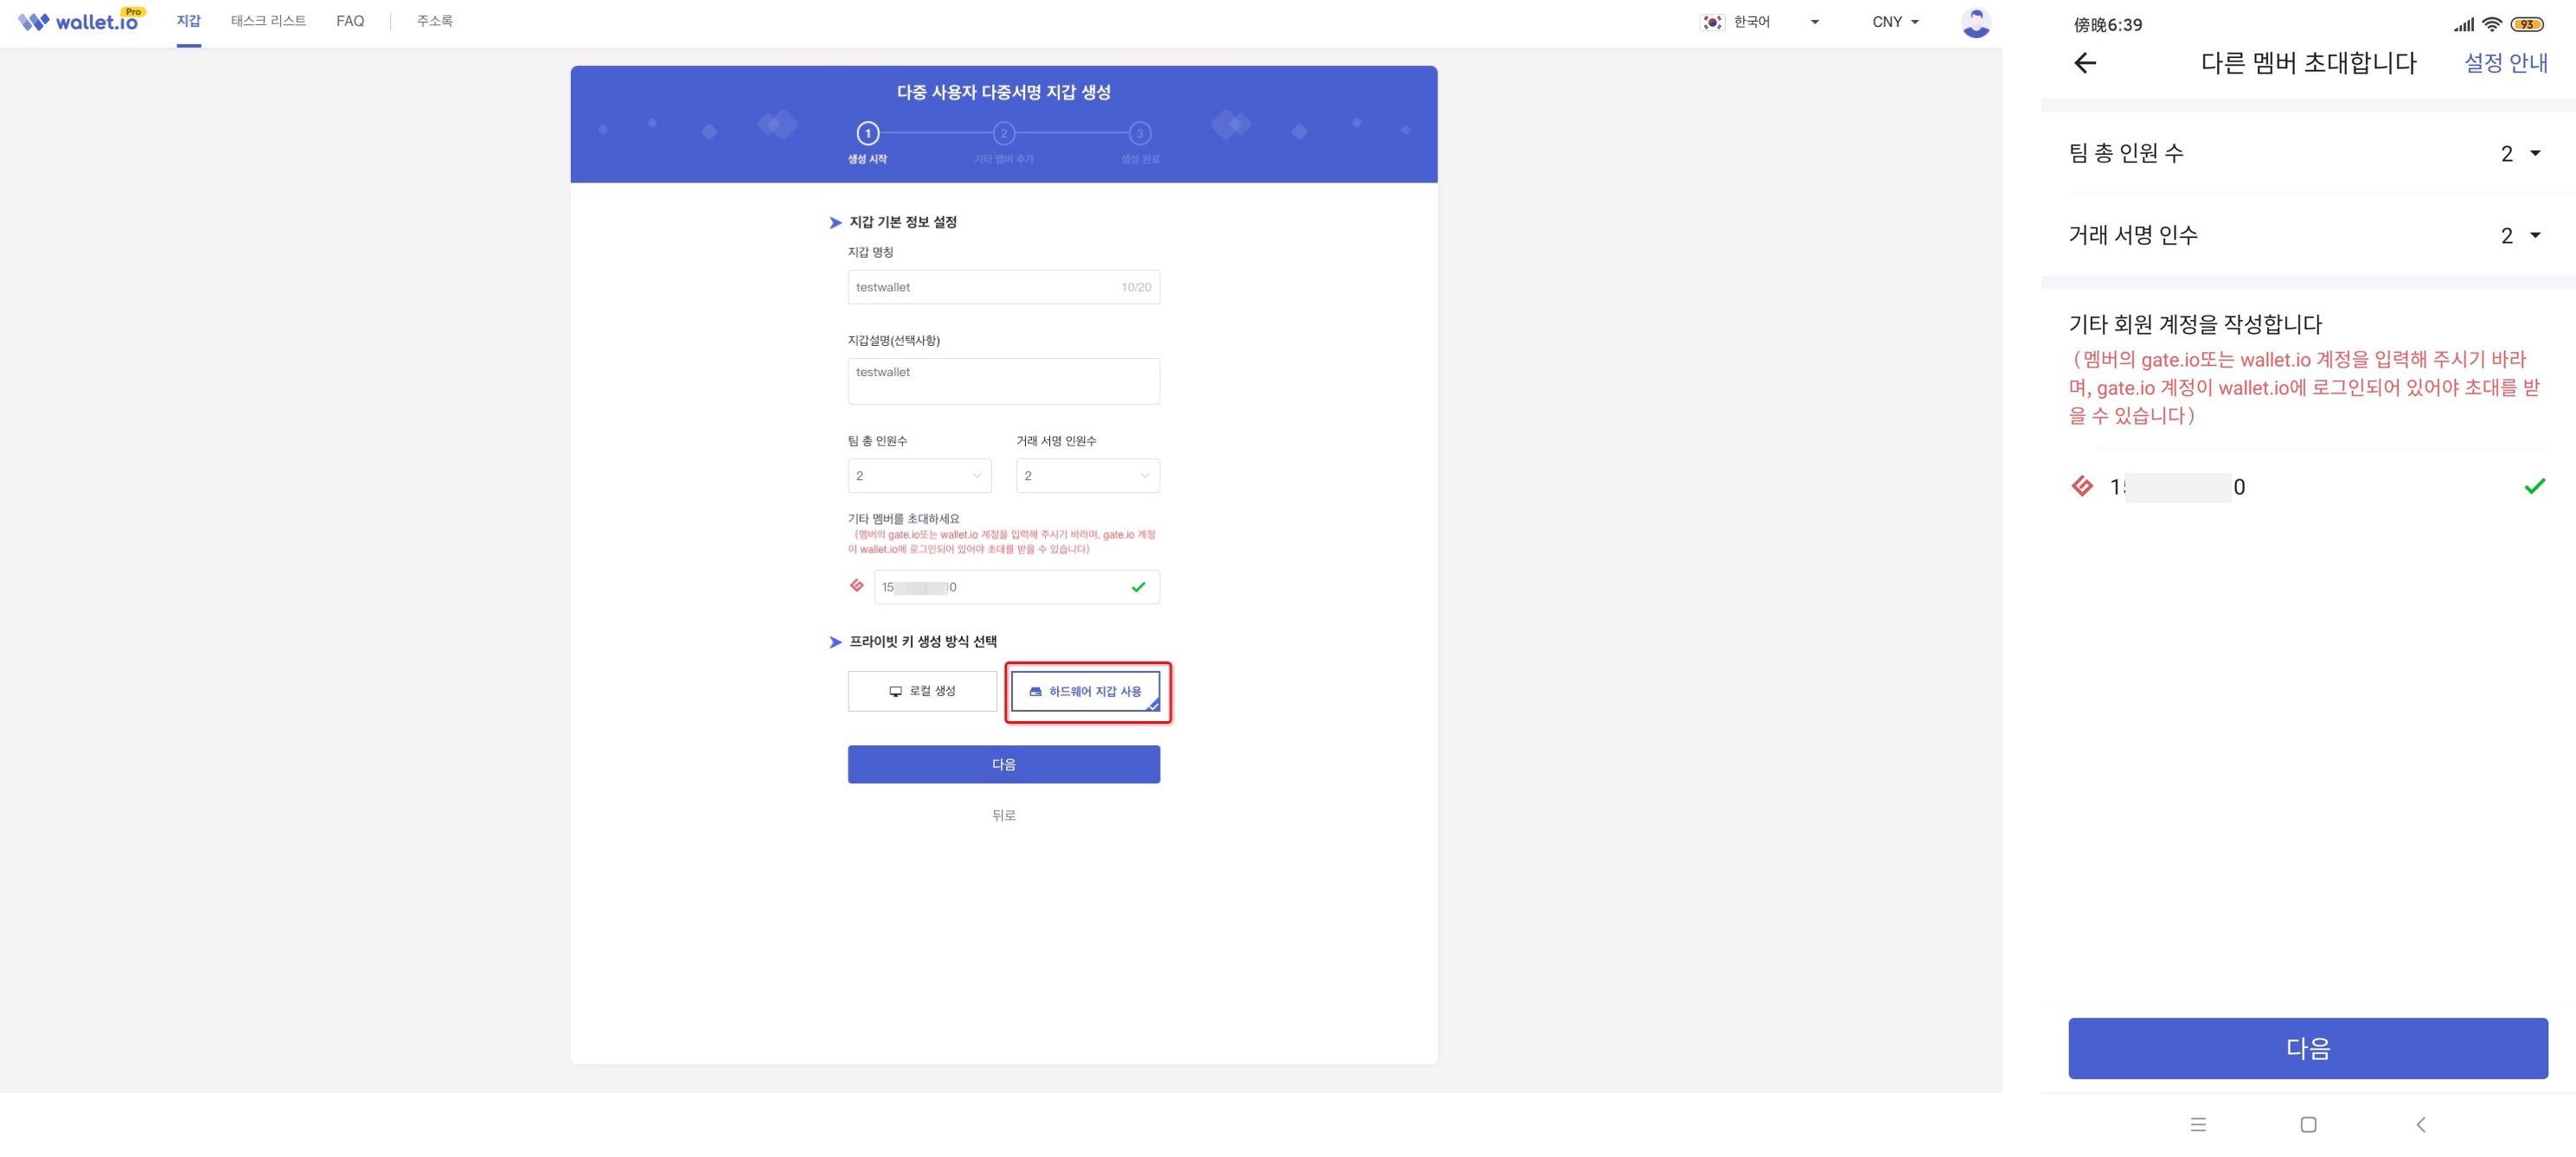This screenshot has height=1157, width=2576.
Task: Select 로컬 생성 key generation option
Action: (x=921, y=691)
